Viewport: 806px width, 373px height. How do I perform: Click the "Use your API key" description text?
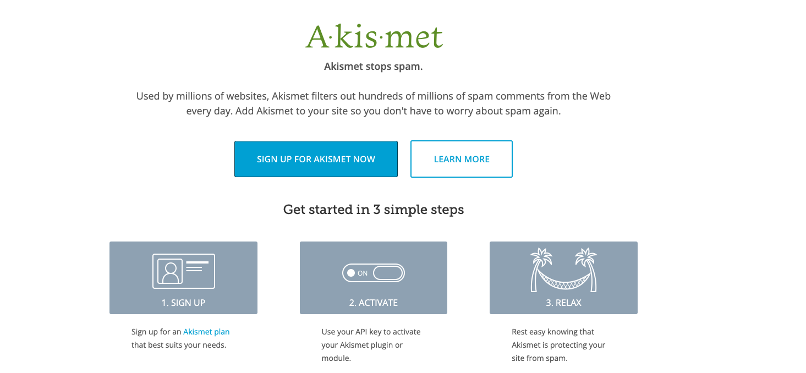pos(371,345)
